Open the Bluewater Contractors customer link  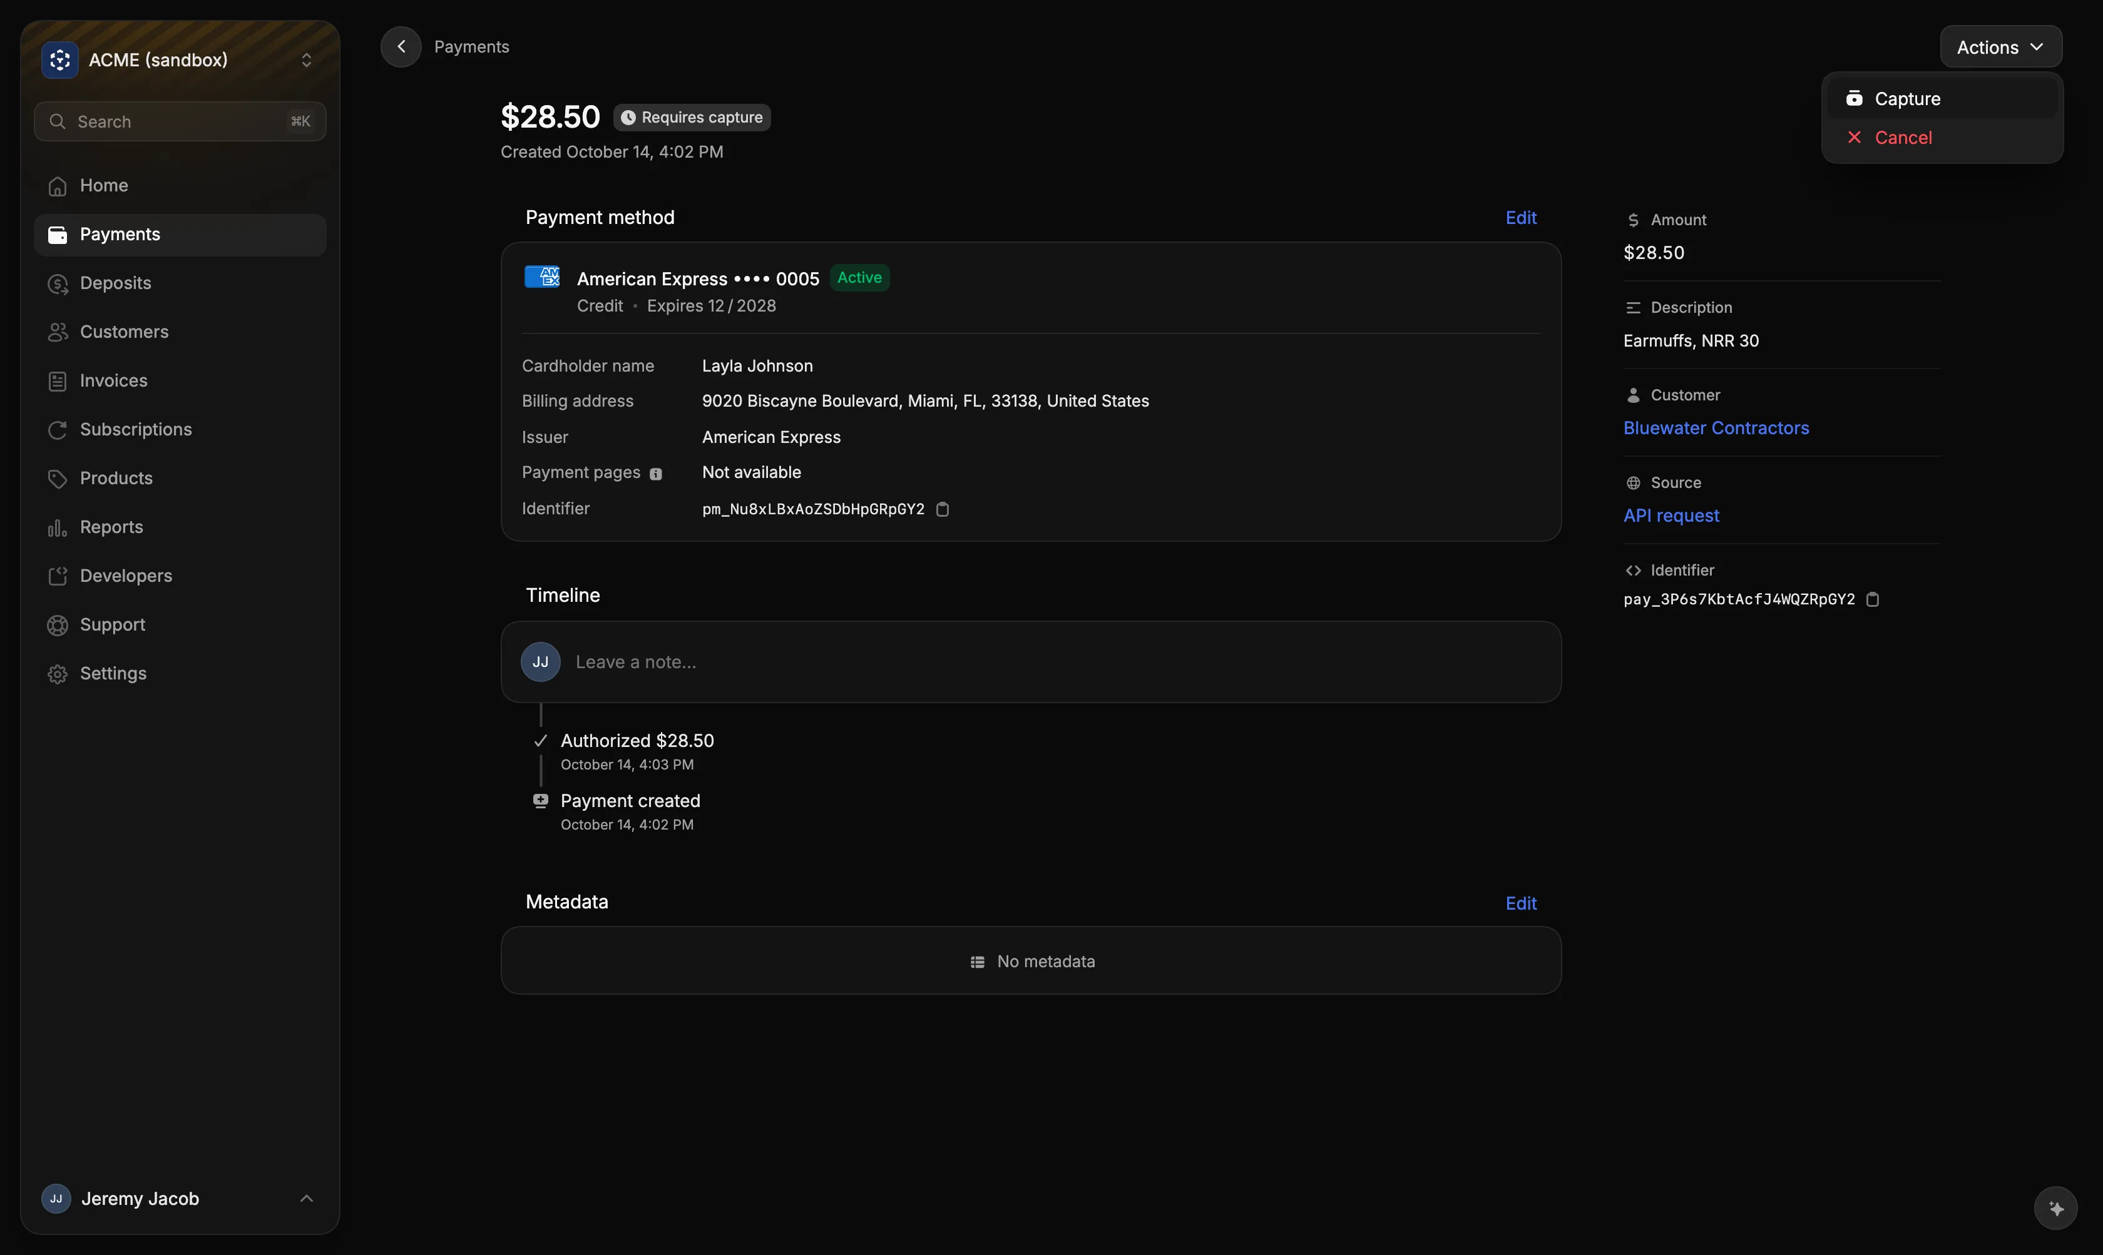click(x=1716, y=428)
